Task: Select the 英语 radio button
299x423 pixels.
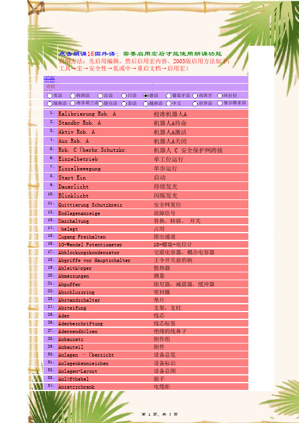Action: tap(49, 96)
